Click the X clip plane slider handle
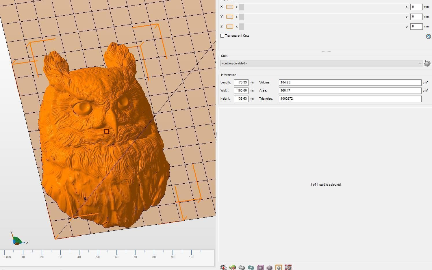The image size is (432, 270). [x=242, y=7]
